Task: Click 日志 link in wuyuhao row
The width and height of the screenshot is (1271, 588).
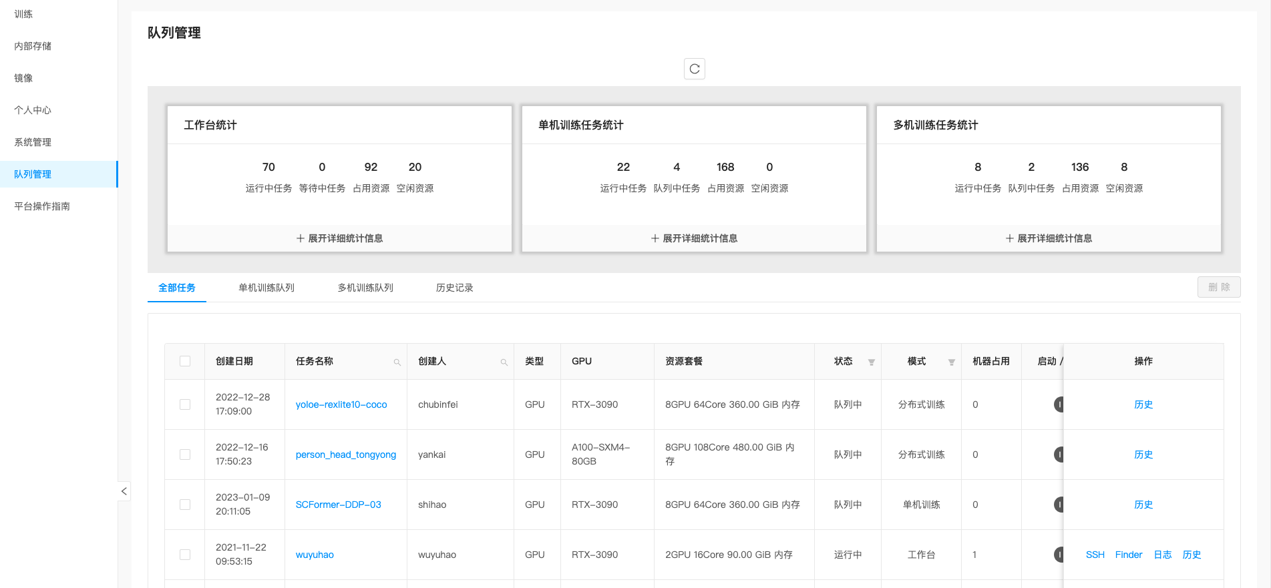Action: 1163,555
